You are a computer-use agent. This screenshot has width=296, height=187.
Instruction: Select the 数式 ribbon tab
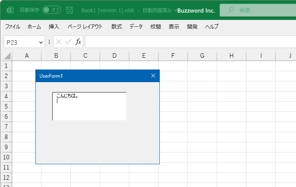click(x=116, y=26)
